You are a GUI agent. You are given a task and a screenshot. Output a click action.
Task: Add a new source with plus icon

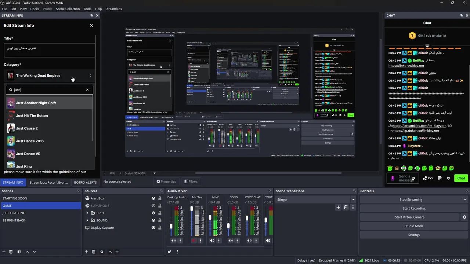coord(87,252)
